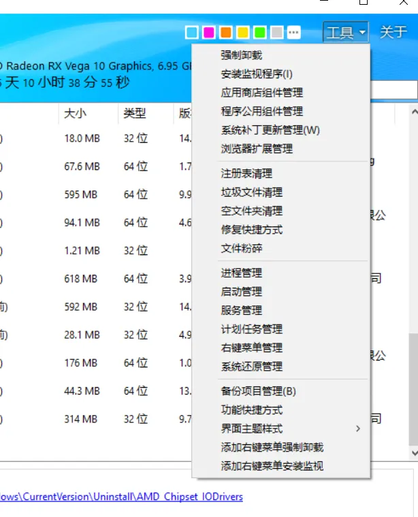Select the row sized 314 MB
The height and width of the screenshot is (517, 418).
pos(96,419)
